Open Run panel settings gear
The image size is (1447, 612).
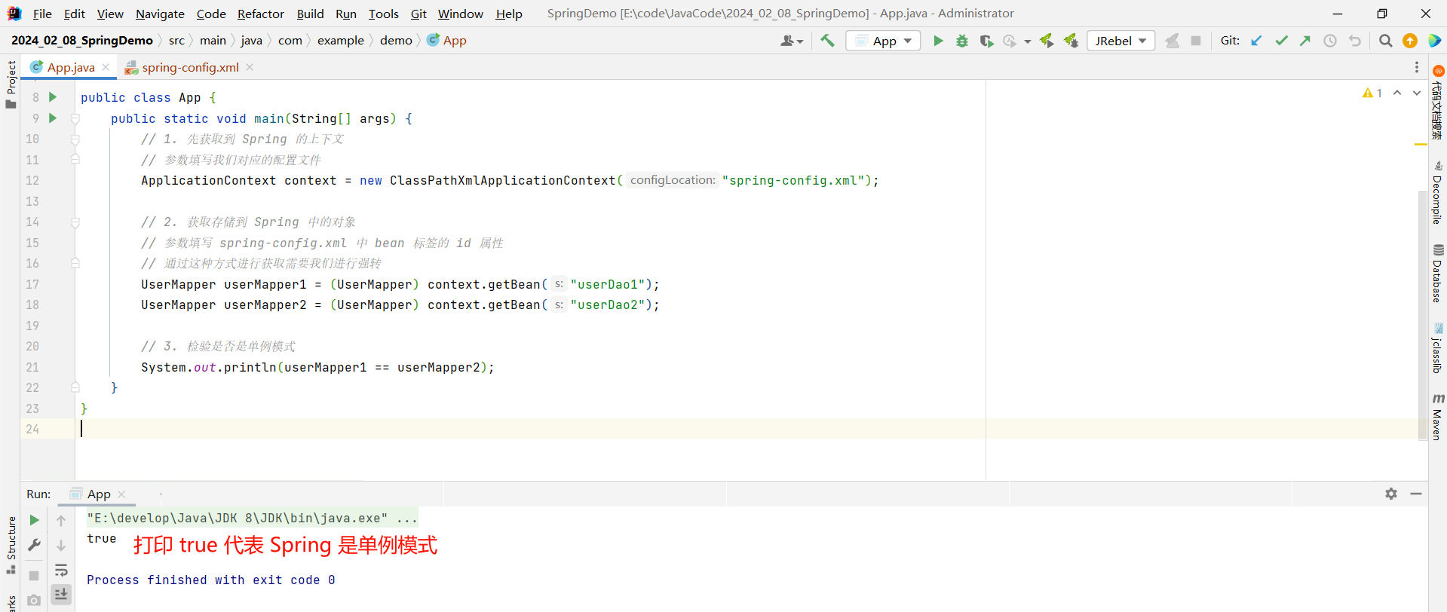(1391, 494)
